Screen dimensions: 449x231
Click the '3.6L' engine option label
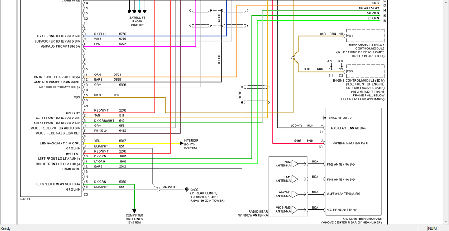341,61
